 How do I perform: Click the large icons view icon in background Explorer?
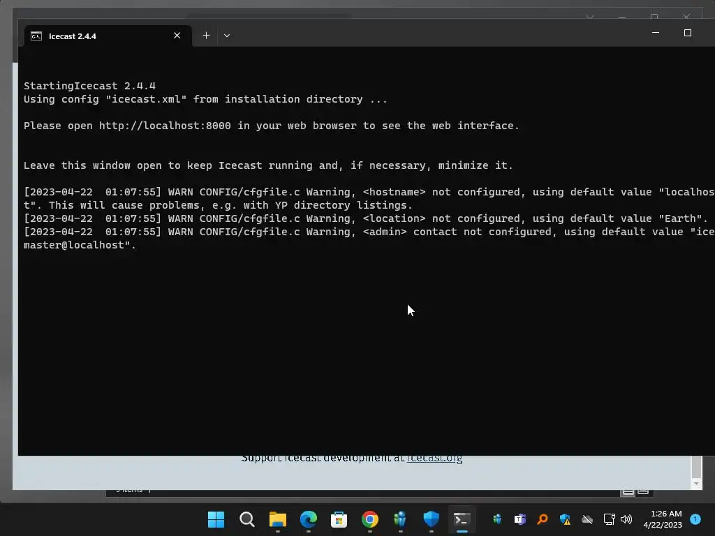pos(643,491)
